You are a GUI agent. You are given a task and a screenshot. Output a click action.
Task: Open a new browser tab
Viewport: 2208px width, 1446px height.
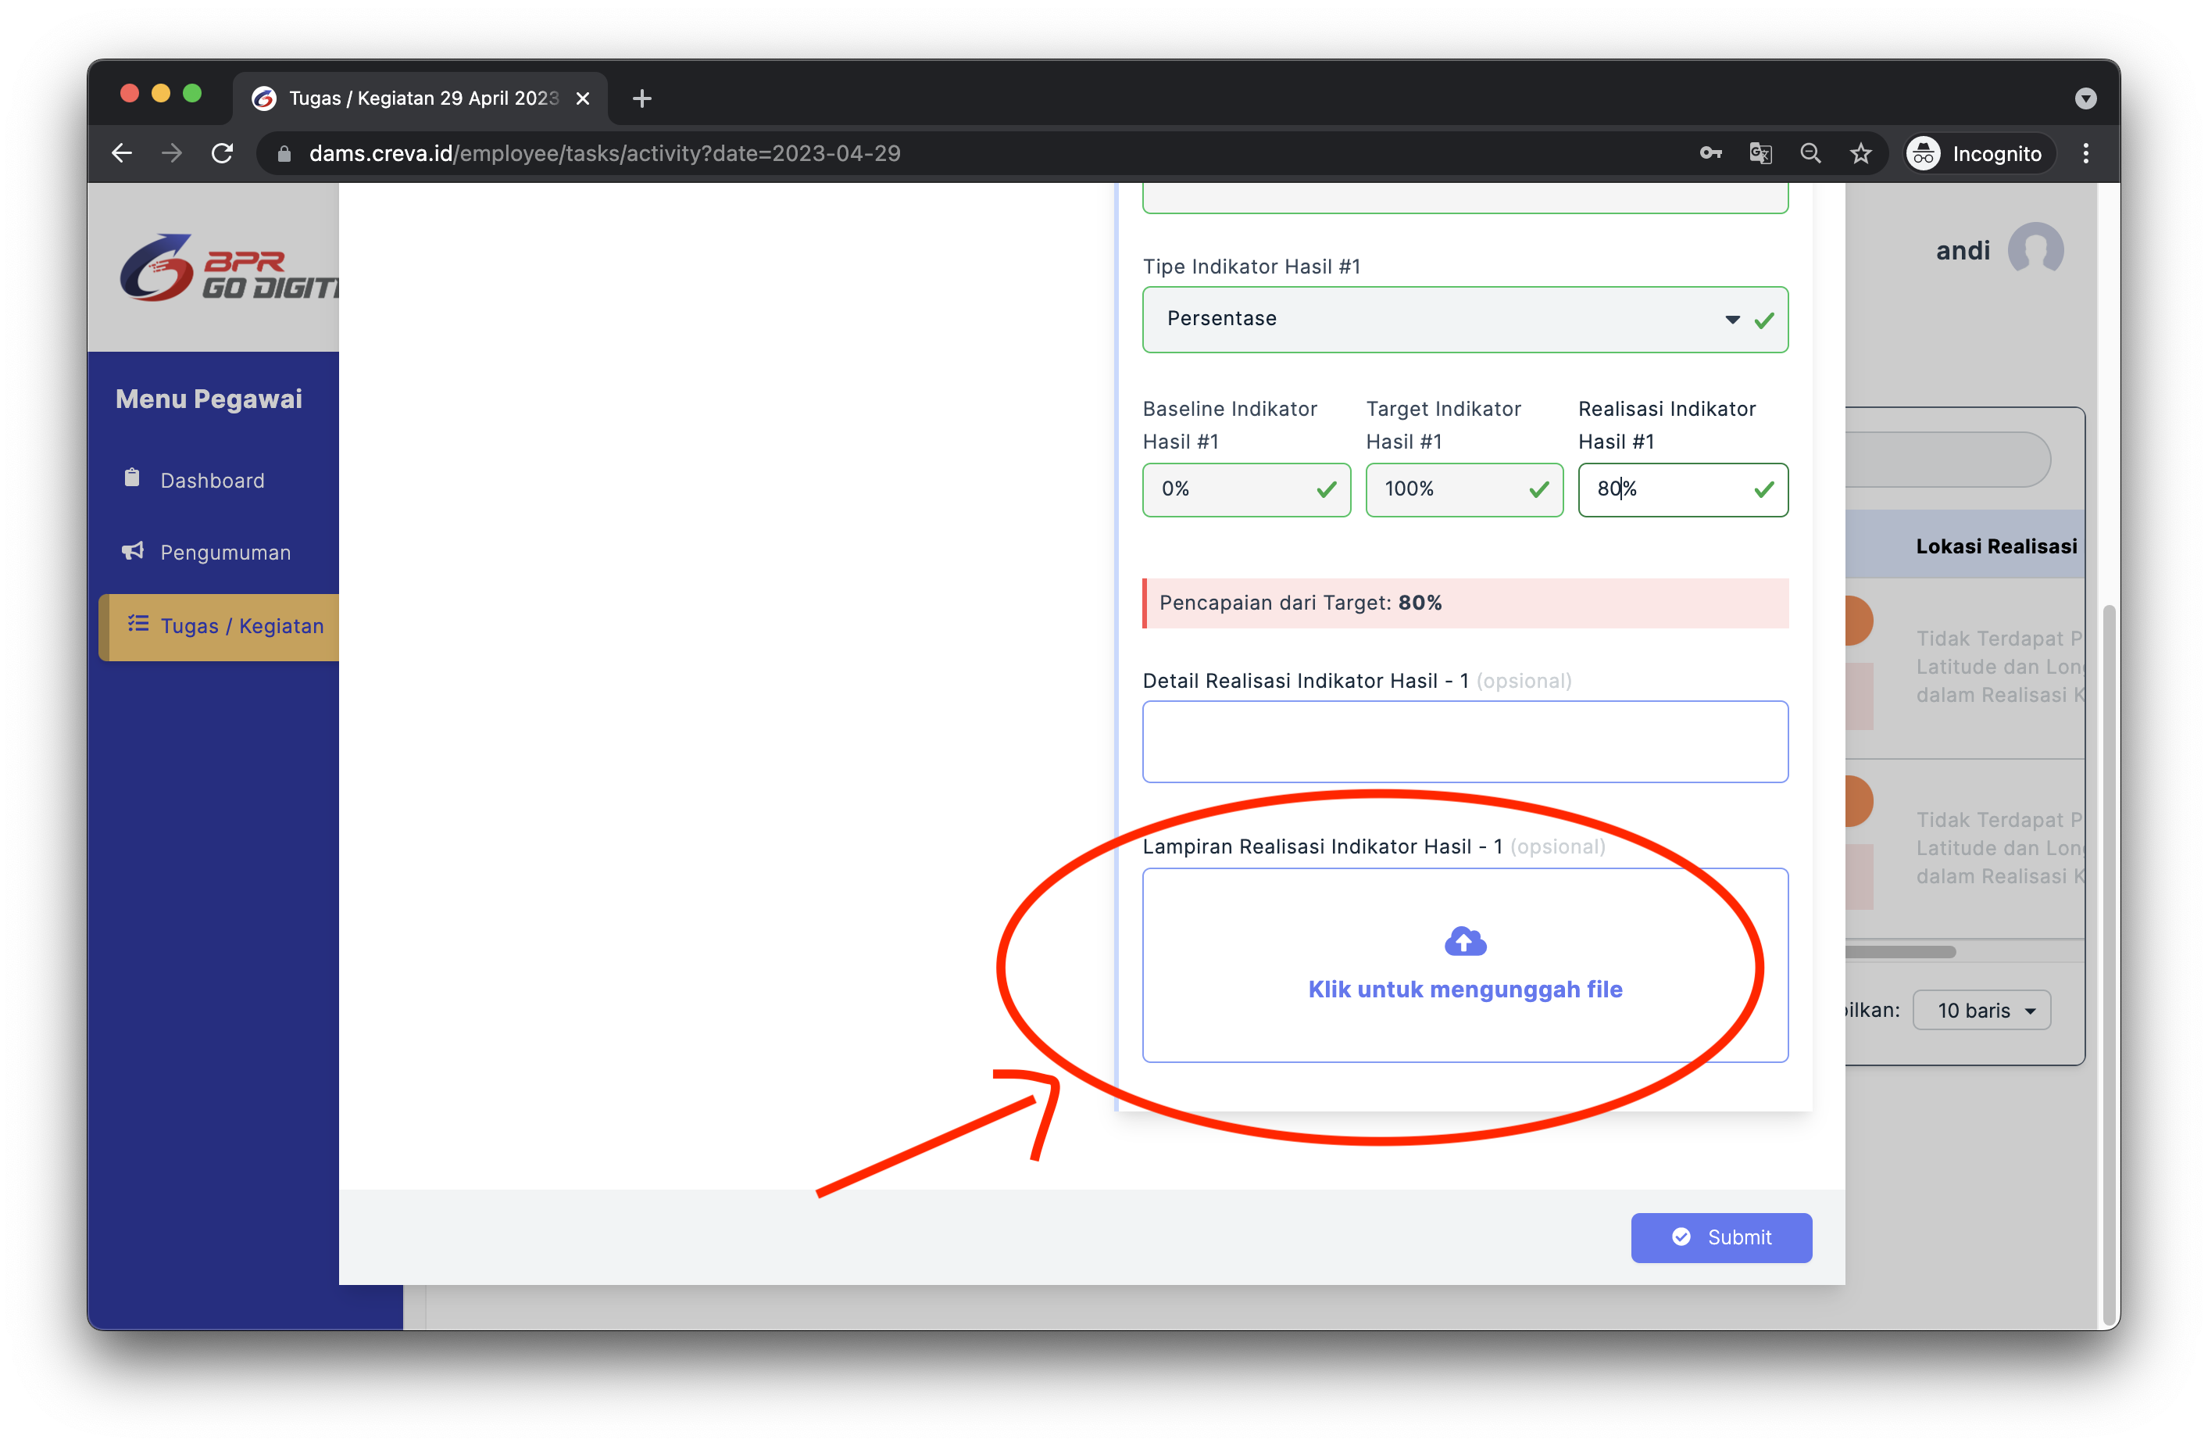click(x=641, y=98)
